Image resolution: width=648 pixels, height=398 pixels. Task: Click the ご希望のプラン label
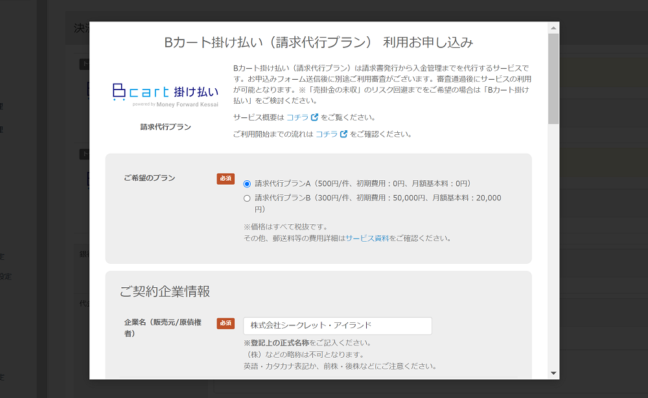pos(150,178)
